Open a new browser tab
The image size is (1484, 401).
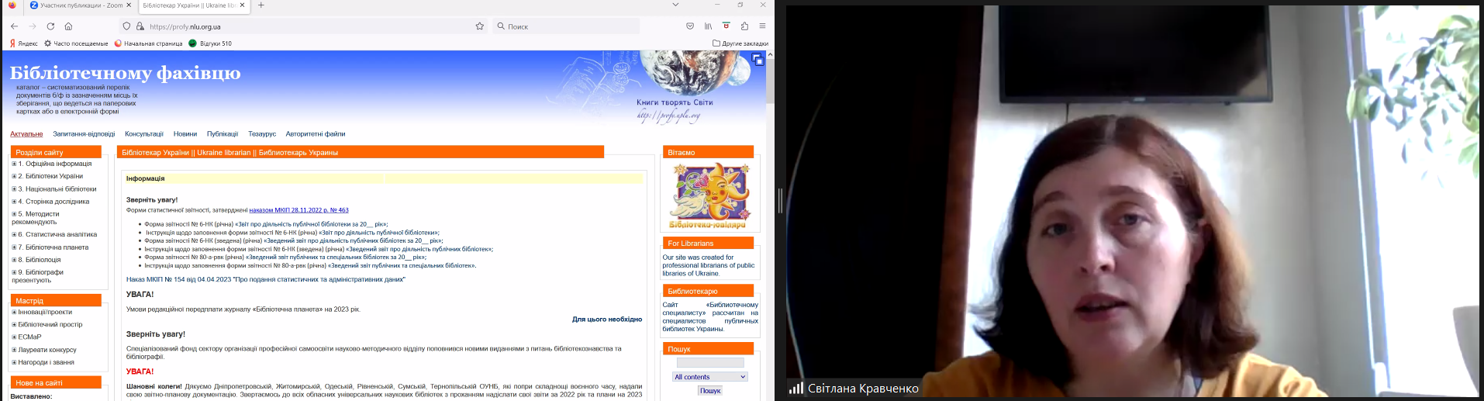[261, 5]
